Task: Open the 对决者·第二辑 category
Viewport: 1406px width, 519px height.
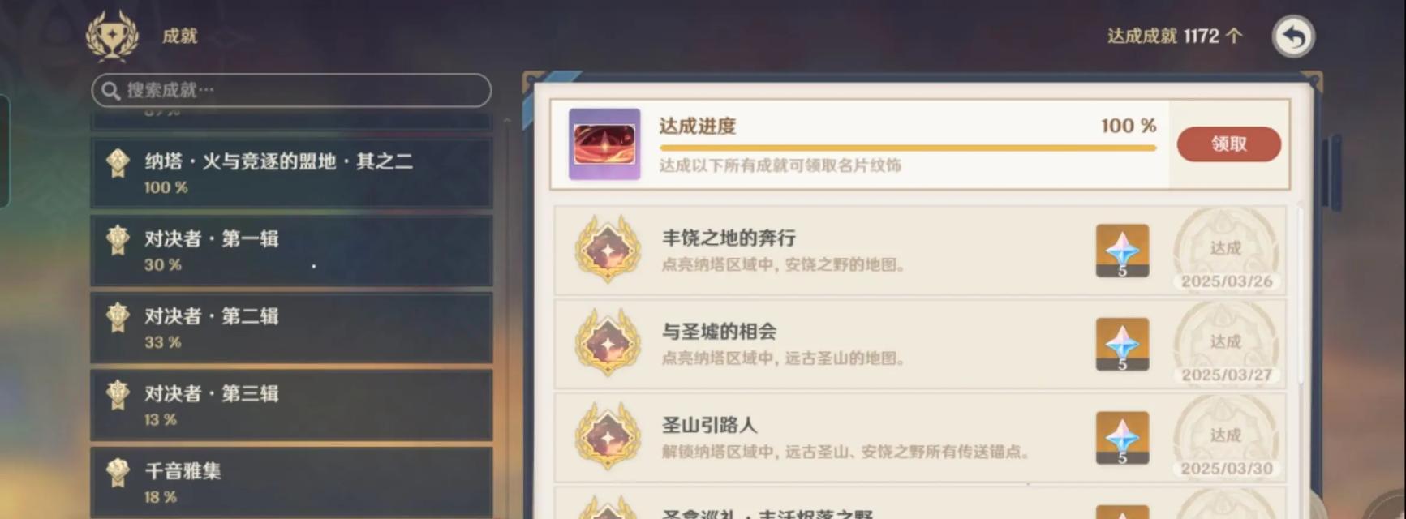Action: 291,328
